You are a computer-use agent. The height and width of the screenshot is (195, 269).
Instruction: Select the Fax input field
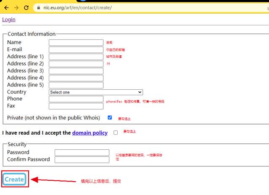click(x=76, y=106)
